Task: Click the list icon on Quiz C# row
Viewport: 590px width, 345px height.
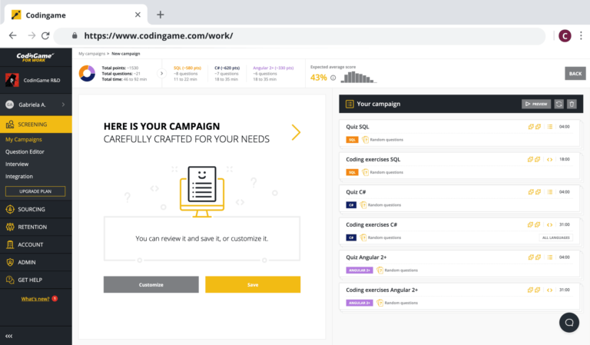Action: pyautogui.click(x=550, y=192)
